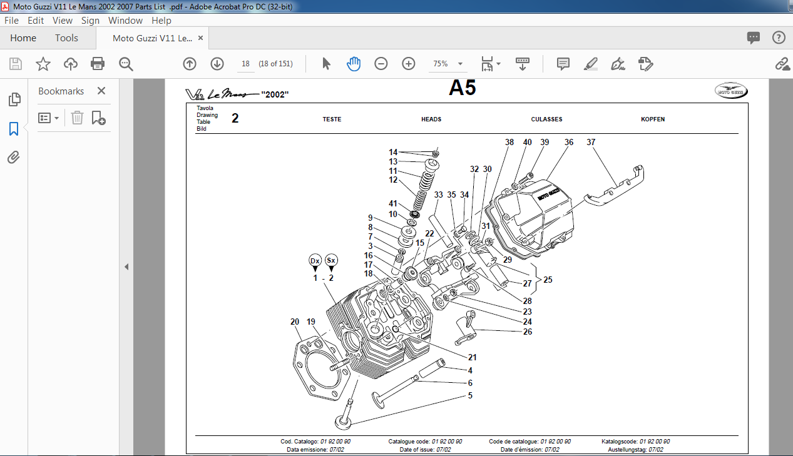
Task: Click part number 5 in the diagram
Action: (470, 395)
